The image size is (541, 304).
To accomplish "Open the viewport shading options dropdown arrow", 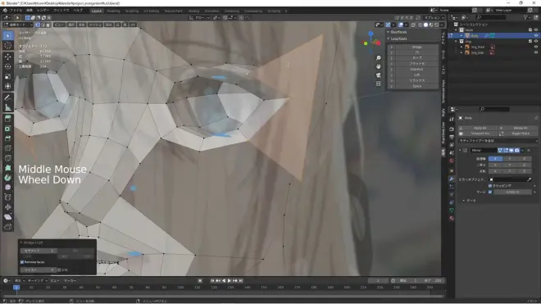I will [442, 25].
